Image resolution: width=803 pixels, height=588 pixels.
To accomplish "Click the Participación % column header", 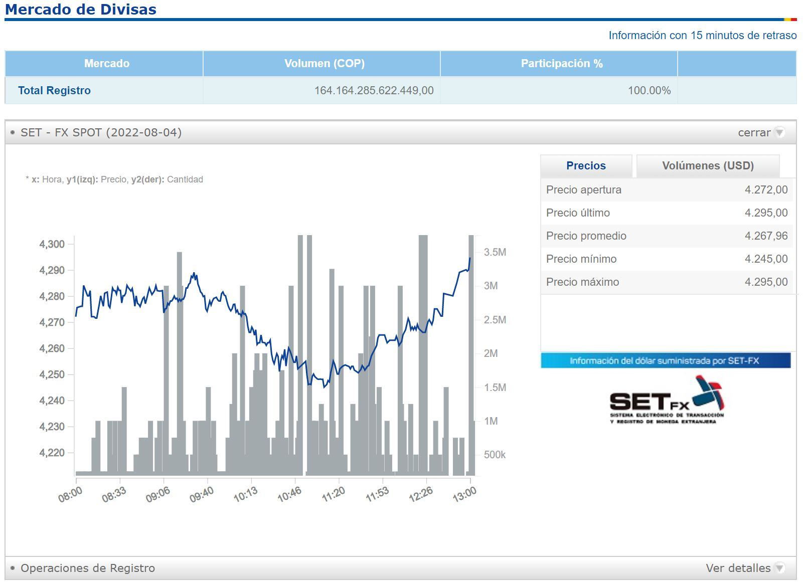I will [561, 64].
